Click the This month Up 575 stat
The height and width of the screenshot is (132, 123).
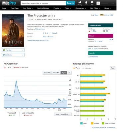12,114
